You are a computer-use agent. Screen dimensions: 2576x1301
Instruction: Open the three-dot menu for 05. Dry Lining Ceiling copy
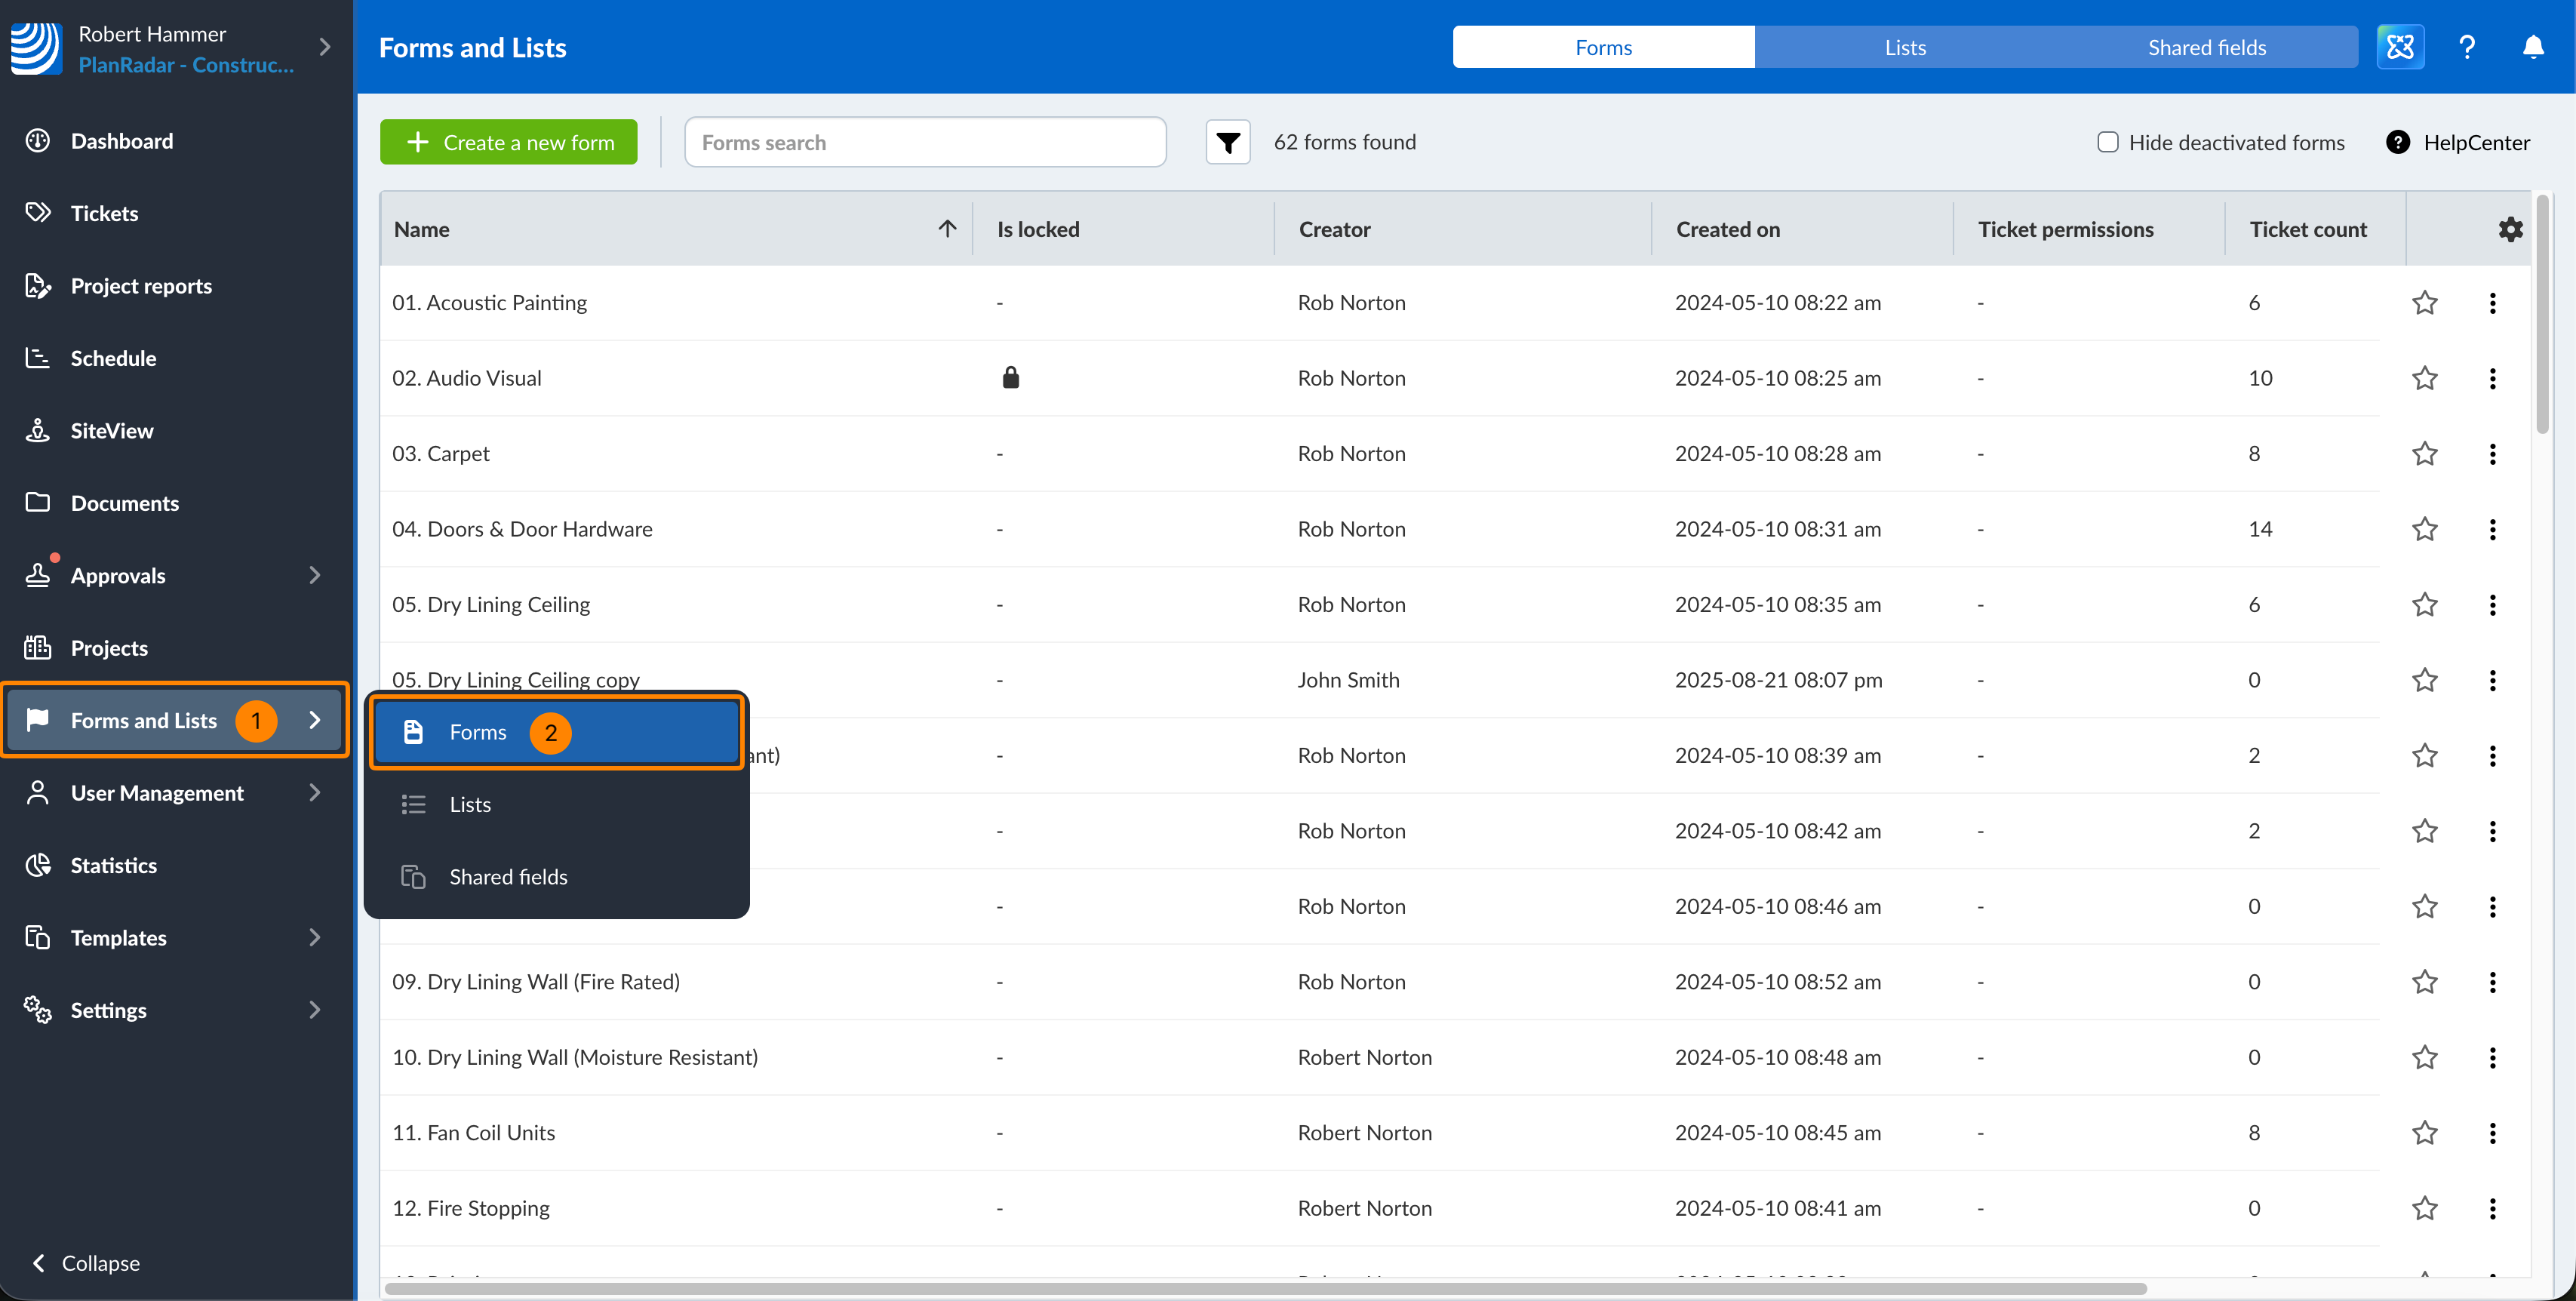pos(2492,680)
